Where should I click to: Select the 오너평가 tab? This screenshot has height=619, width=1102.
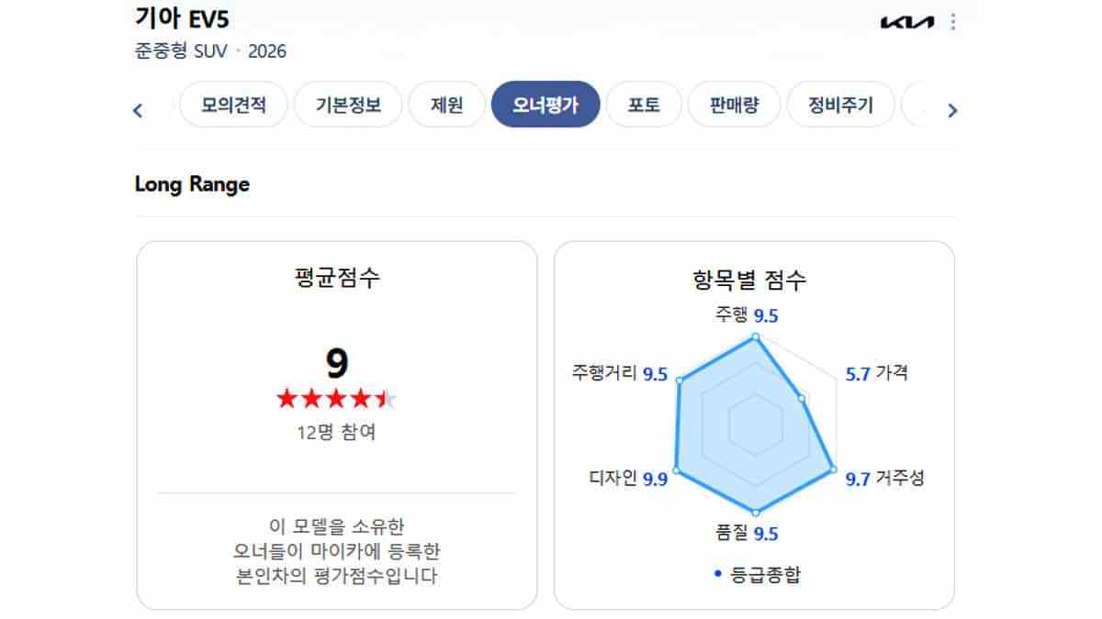pos(546,104)
